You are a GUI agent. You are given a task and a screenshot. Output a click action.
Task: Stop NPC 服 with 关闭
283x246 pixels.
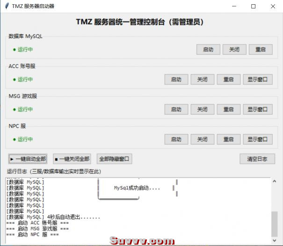(x=203, y=139)
